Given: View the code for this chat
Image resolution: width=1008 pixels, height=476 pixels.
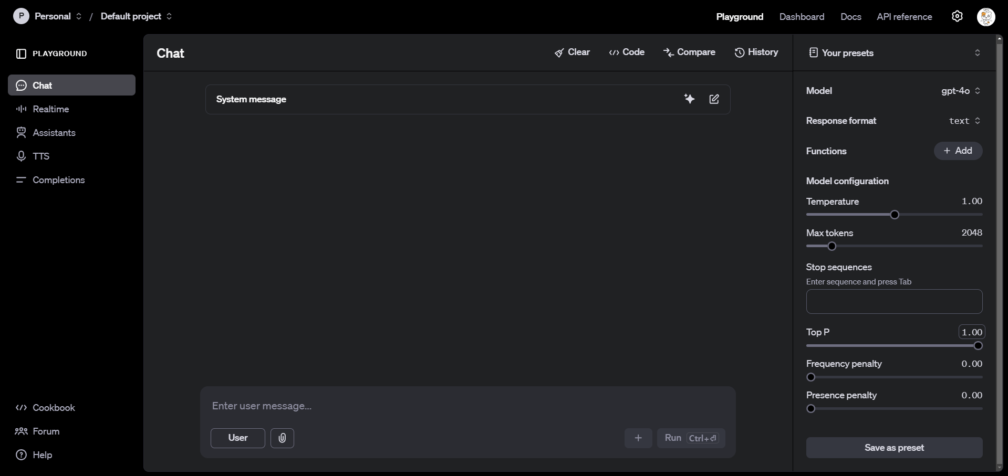Looking at the screenshot, I should pos(627,52).
